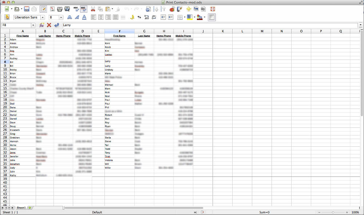Add a decimal place with Format Add Decimal
Image resolution: width=364 pixels, height=215 pixels.
(146, 17)
